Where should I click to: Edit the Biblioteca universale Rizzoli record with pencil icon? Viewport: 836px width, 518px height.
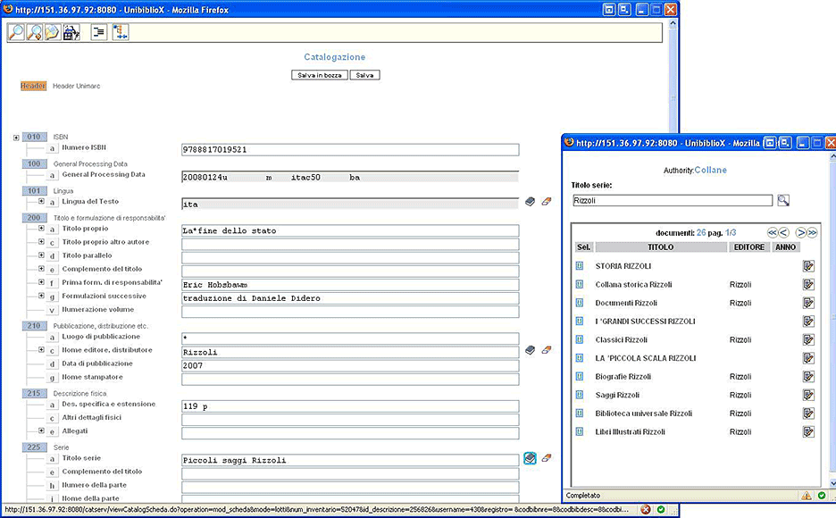pyautogui.click(x=809, y=413)
